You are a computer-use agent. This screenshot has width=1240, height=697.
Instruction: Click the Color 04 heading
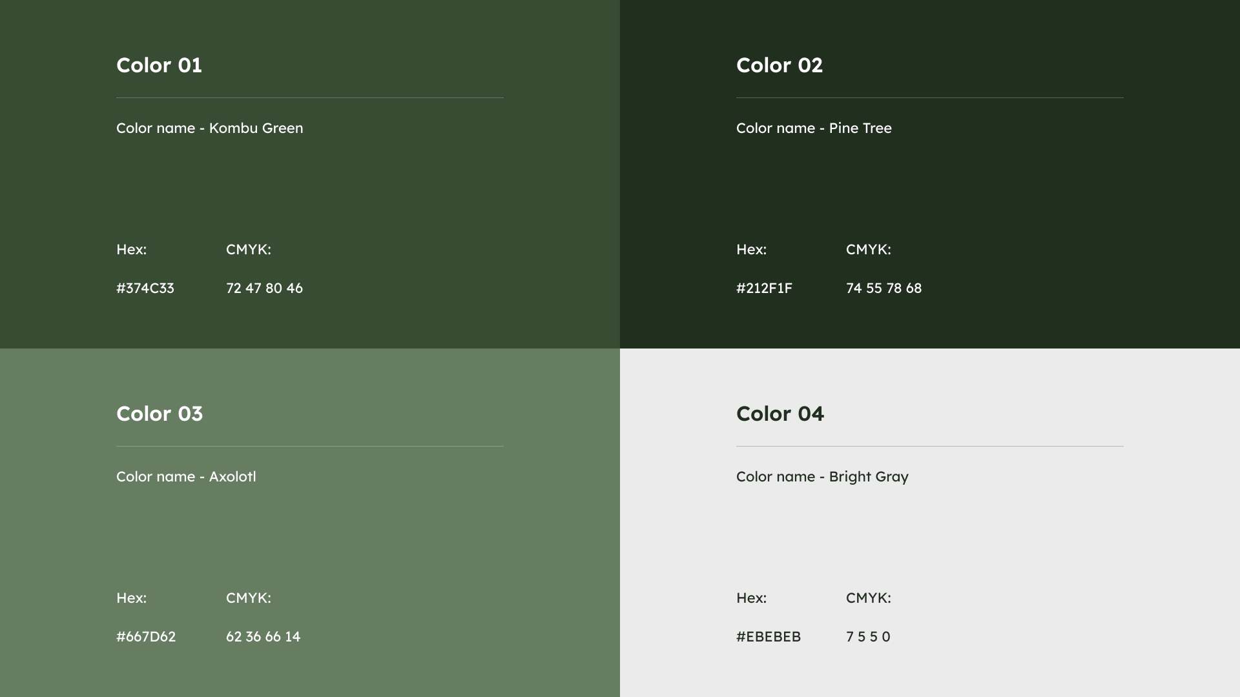(x=780, y=414)
